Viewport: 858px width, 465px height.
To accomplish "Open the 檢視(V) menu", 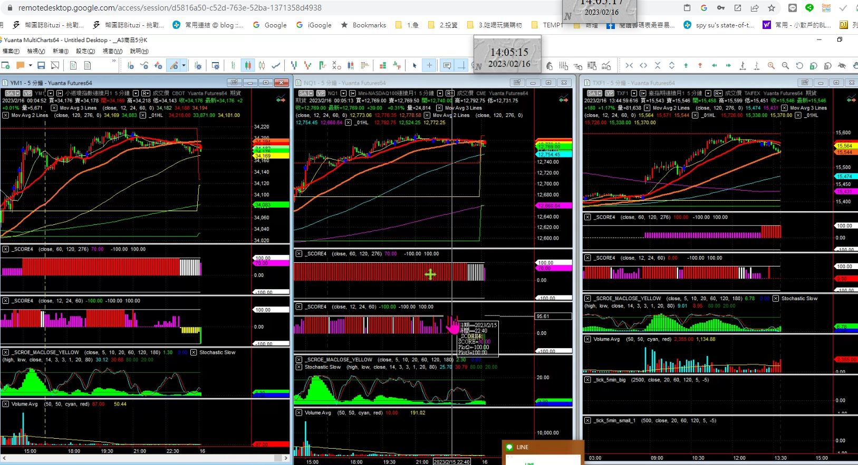I will [x=36, y=51].
